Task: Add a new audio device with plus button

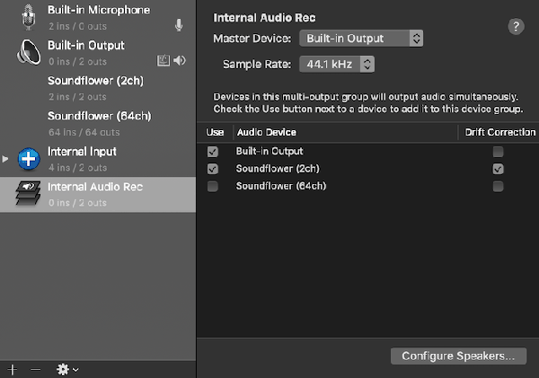Action: [13, 370]
